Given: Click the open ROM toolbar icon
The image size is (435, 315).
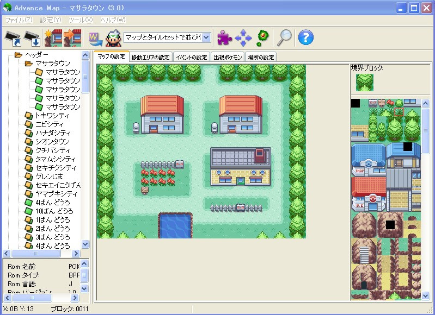Looking at the screenshot, I should click(13, 38).
